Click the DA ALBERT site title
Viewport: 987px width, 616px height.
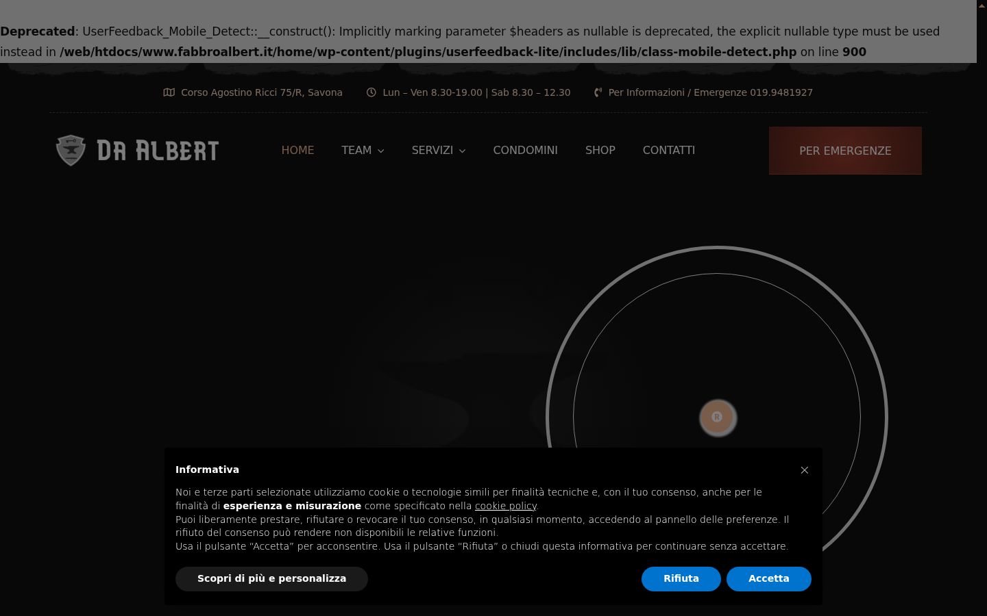158,151
